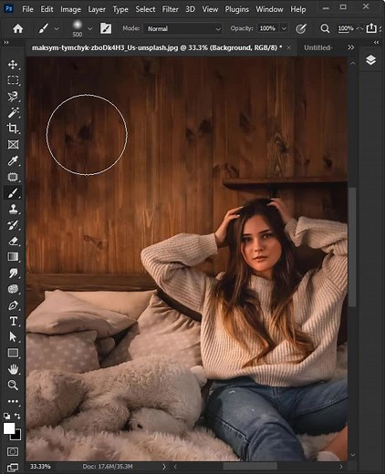This screenshot has height=474, width=385.
Task: Close the maksym-tymchyk document tab
Action: click(289, 47)
